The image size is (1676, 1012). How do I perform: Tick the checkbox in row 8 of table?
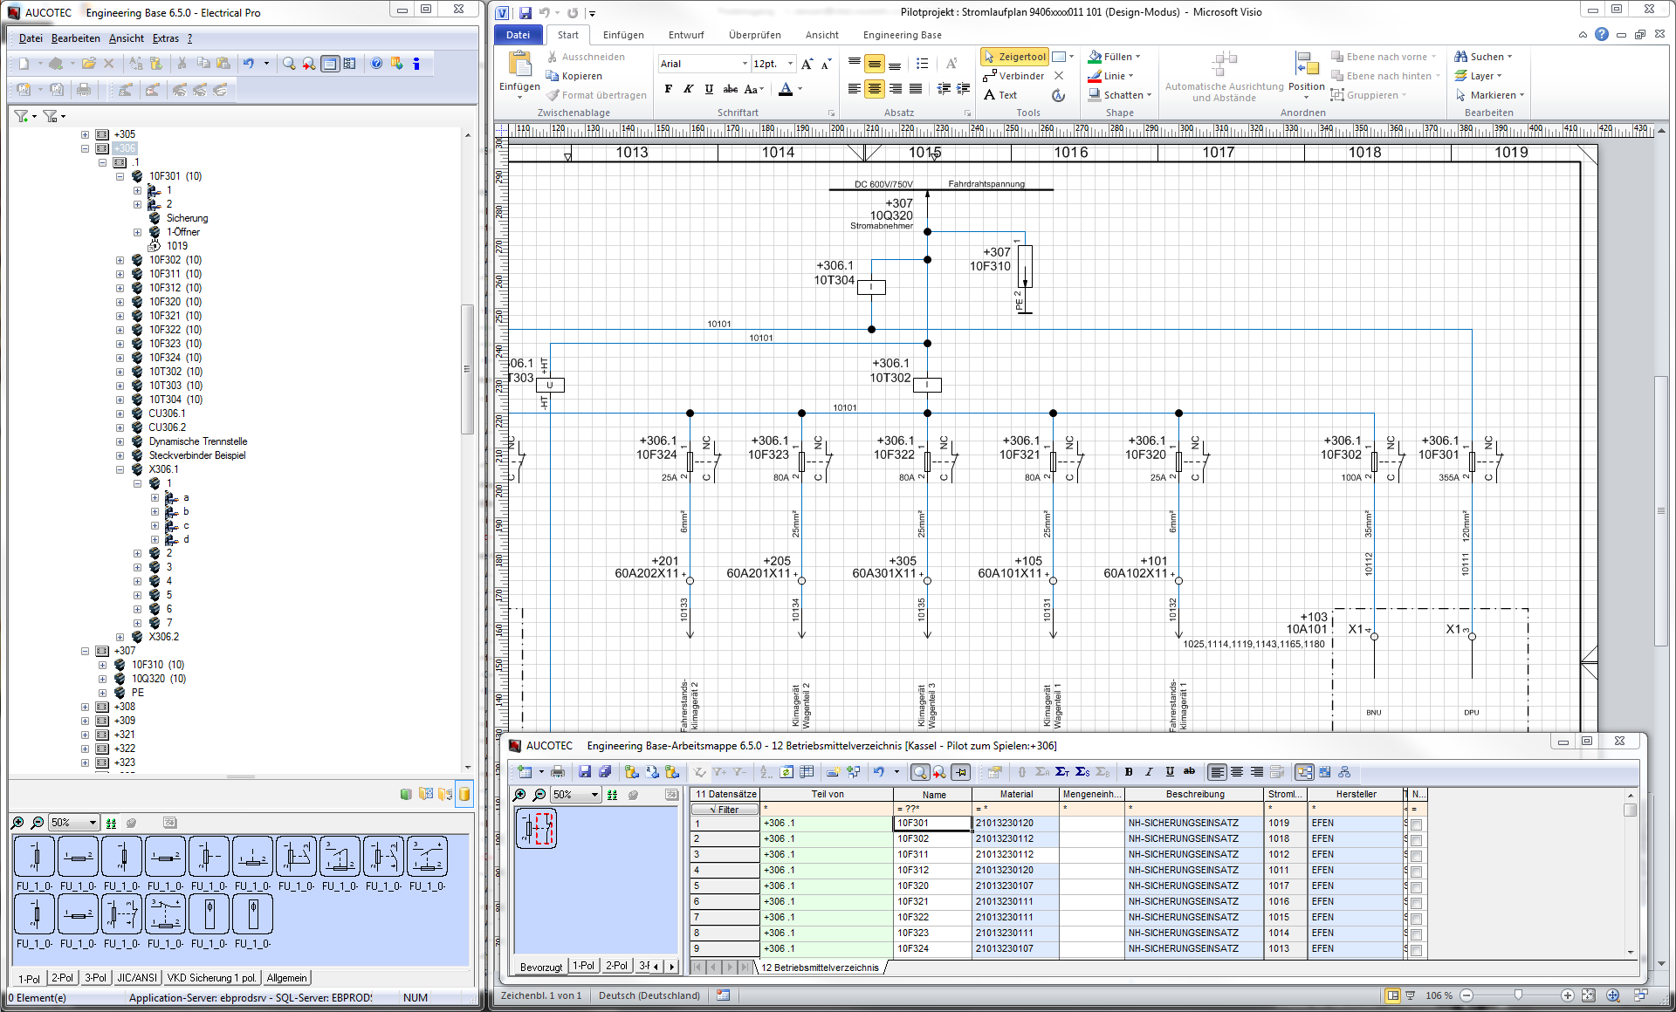[x=1416, y=933]
